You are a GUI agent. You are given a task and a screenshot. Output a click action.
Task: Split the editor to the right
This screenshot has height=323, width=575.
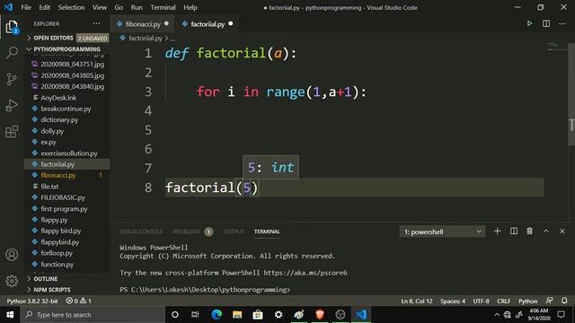coord(546,24)
